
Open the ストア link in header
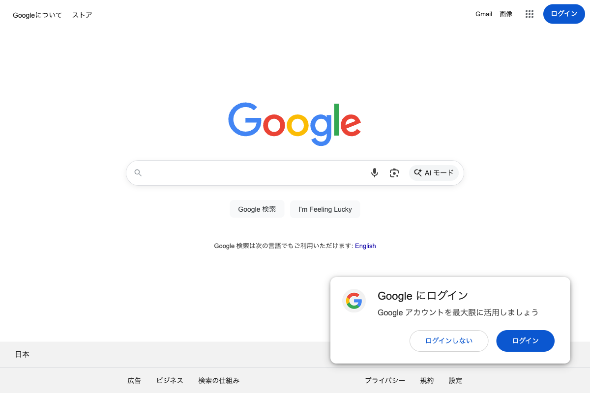[x=82, y=15]
